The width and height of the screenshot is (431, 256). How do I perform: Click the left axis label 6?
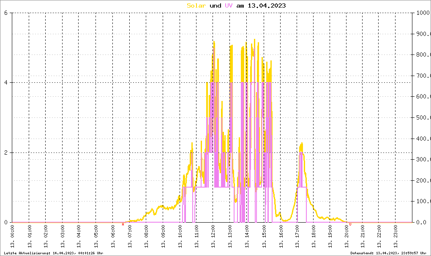tap(6, 13)
